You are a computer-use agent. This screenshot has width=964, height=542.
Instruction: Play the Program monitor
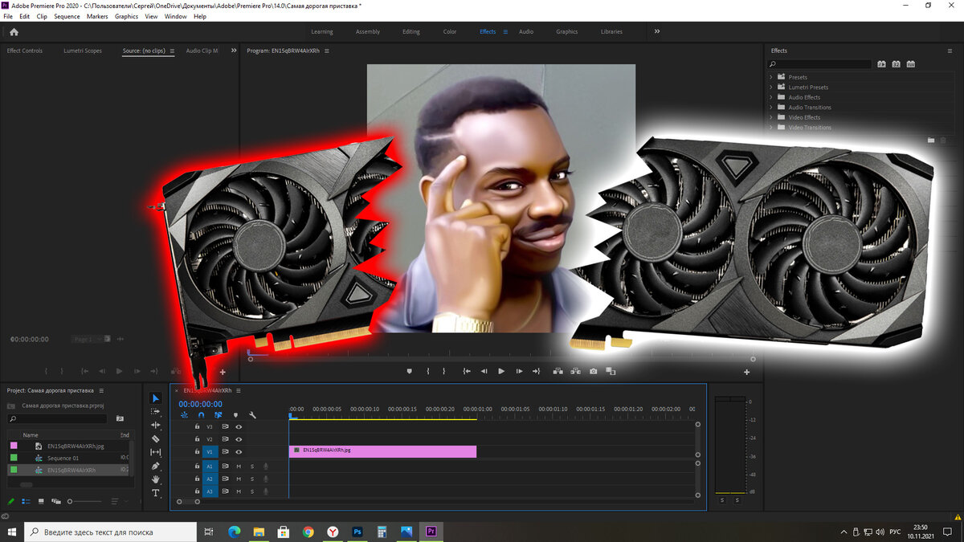(x=501, y=371)
